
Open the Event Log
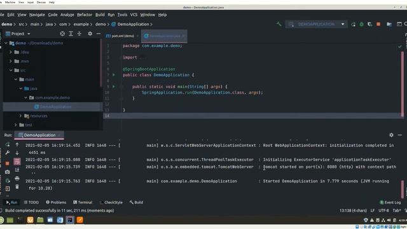pos(390,202)
